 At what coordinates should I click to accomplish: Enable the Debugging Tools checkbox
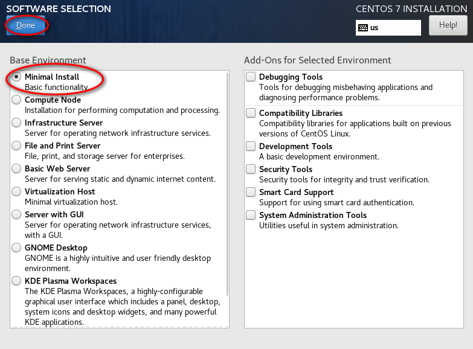[251, 77]
